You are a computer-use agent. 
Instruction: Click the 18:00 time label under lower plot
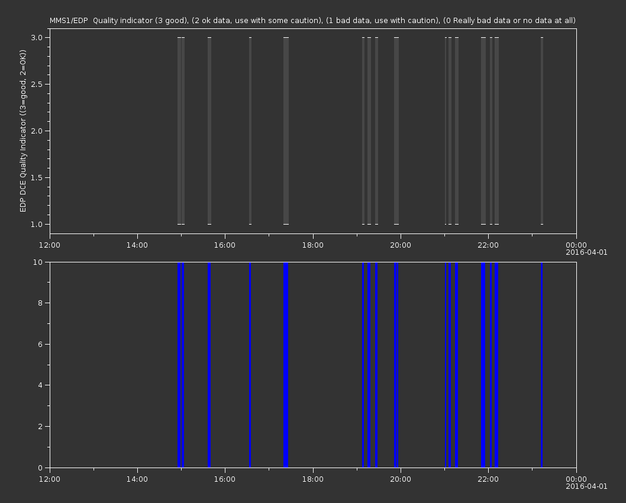pyautogui.click(x=312, y=479)
